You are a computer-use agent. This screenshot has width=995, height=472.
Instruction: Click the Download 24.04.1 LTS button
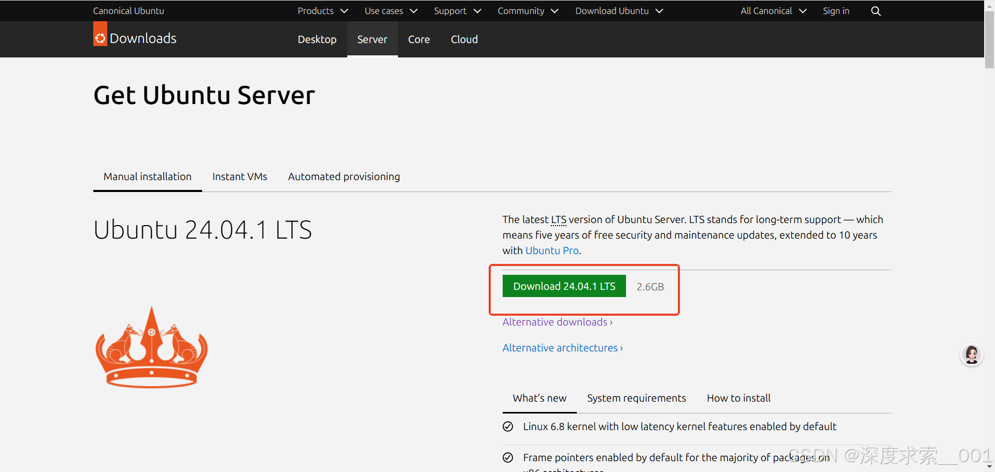(564, 286)
